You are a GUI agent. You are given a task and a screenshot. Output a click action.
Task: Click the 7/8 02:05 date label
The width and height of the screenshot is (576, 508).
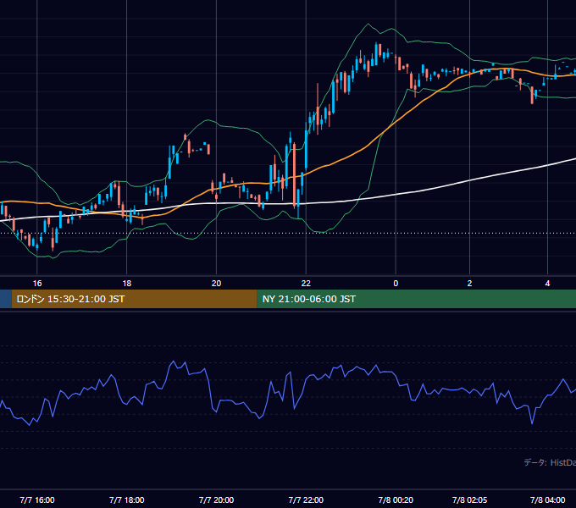[x=469, y=500]
